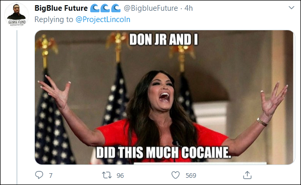This screenshot has height=185, width=301.
Task: Click the first blue wave emoji
Action: tap(94, 8)
